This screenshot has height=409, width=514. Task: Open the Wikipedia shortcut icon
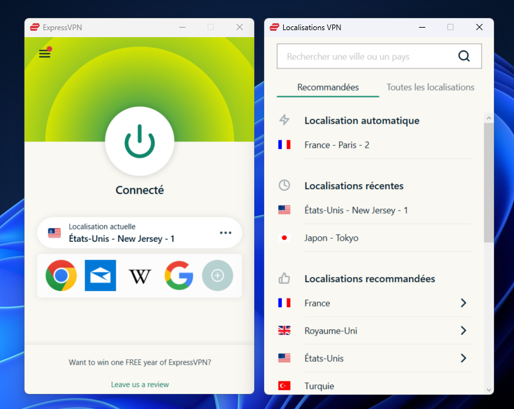[x=139, y=275]
